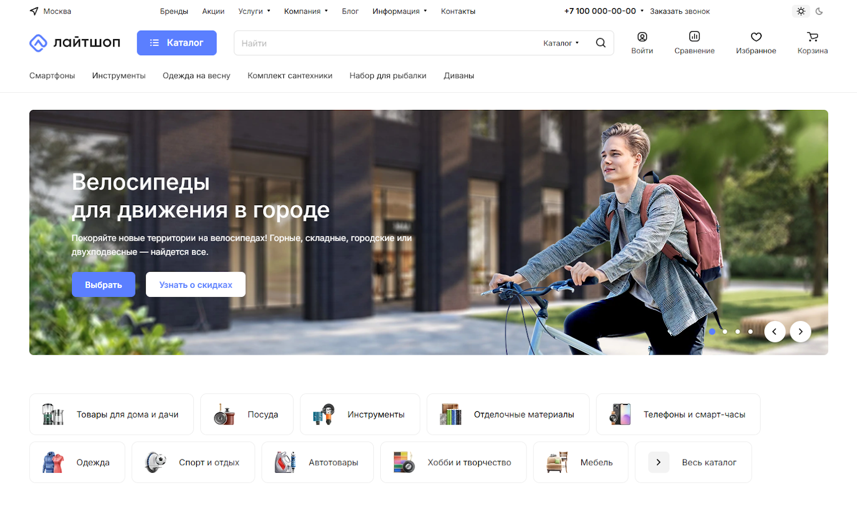Viewport: 857px width, 507px height.
Task: Show next banner slide arrow
Action: point(800,332)
